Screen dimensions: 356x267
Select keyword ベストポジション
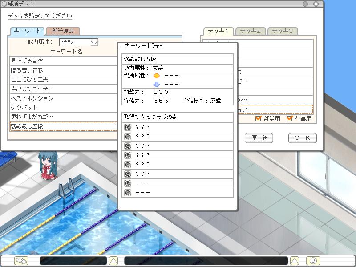[64, 98]
